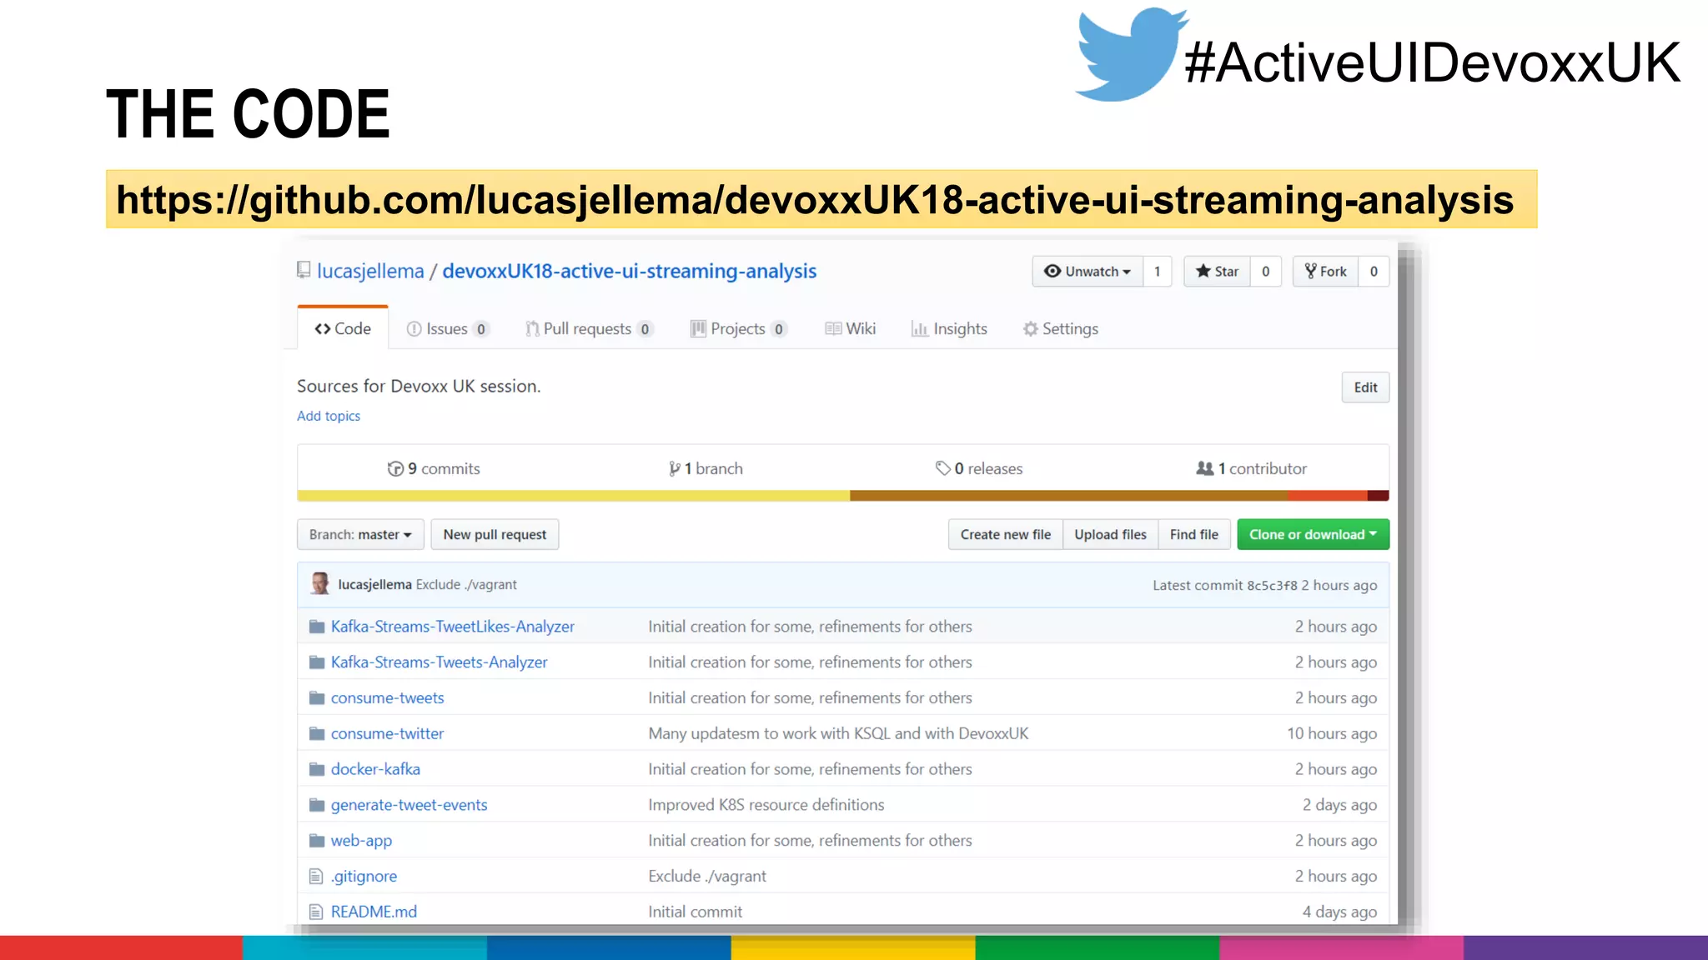Screen dimensions: 1708x960
Task: Open the Kafka-Streams-TweetLikes-Analyzer folder
Action: (453, 627)
